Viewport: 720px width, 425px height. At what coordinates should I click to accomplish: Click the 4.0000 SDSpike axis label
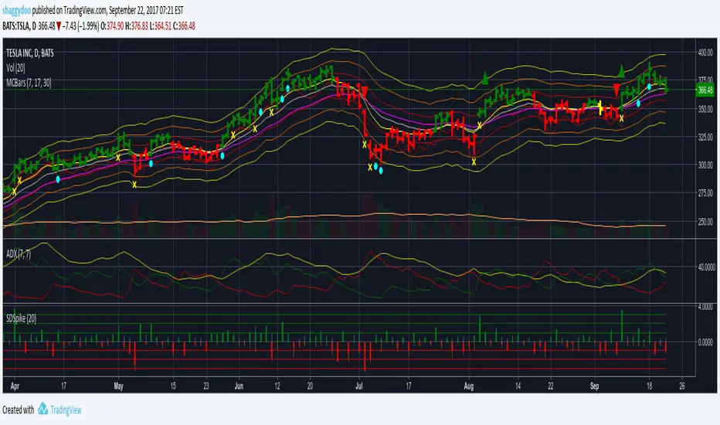705,307
